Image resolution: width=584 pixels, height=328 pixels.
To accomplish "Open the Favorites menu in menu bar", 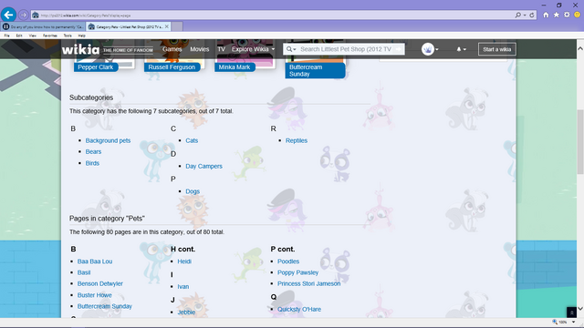I will pyautogui.click(x=50, y=36).
